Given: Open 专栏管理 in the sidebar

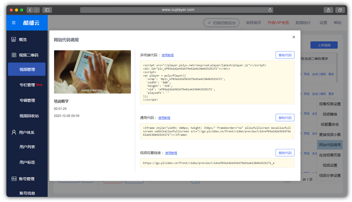Looking at the screenshot, I should [27, 85].
